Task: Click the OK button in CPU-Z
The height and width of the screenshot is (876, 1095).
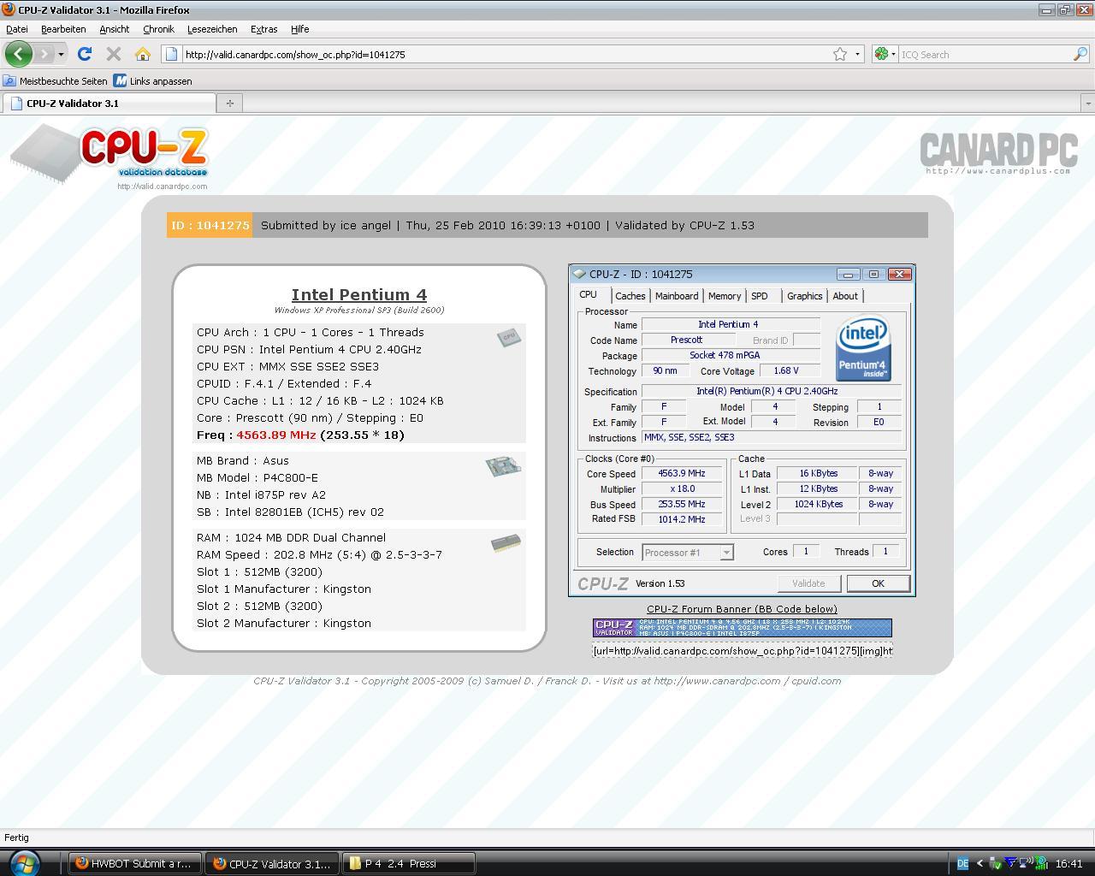Action: pos(878,583)
